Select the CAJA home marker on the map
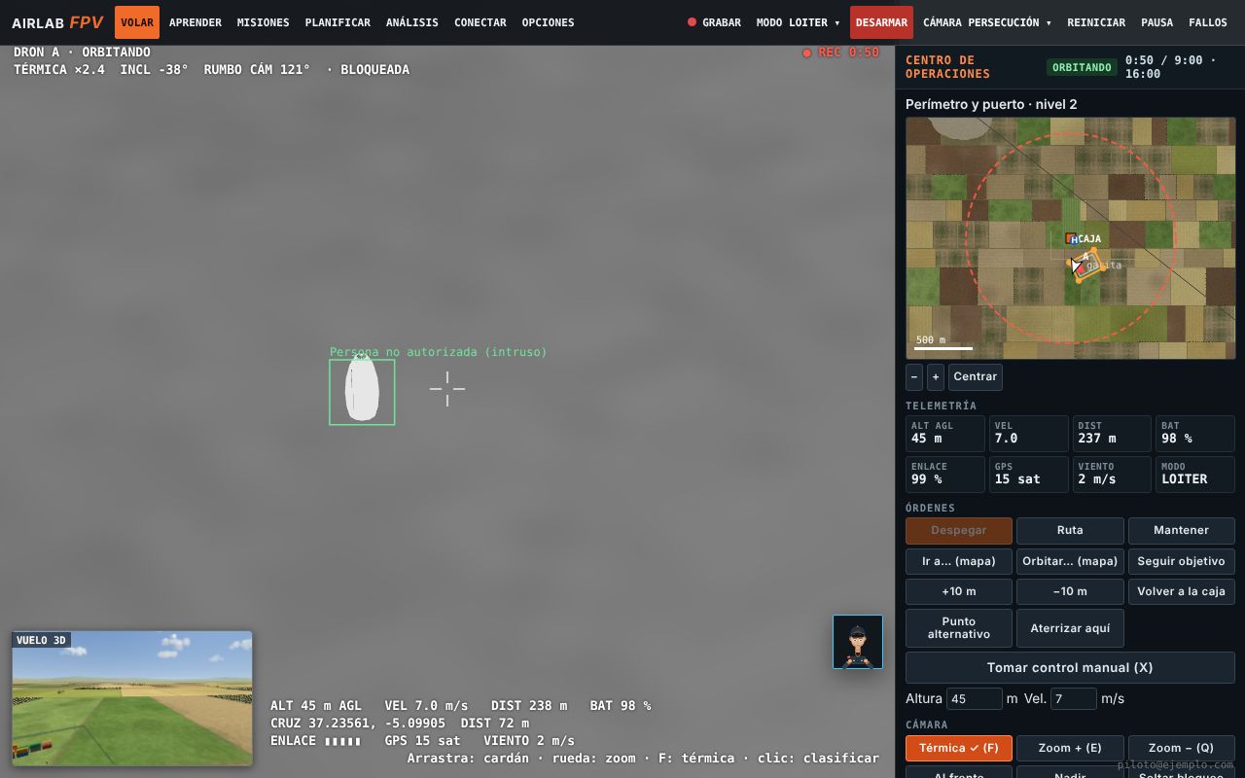Screen dimensions: 1245x778 (x=1072, y=238)
